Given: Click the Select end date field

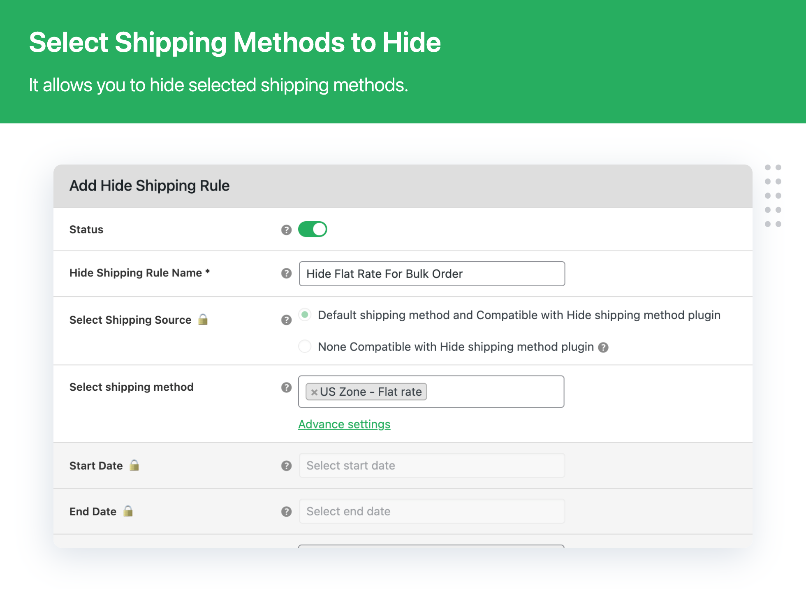Looking at the screenshot, I should coord(432,511).
